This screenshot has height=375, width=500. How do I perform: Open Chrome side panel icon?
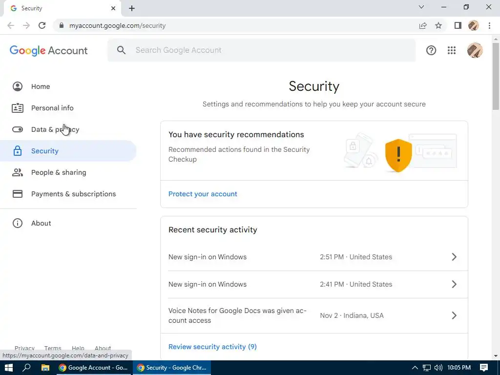458,25
